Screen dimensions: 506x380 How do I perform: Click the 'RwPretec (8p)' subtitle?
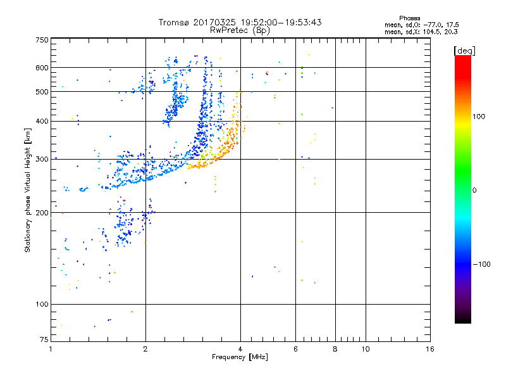click(240, 30)
